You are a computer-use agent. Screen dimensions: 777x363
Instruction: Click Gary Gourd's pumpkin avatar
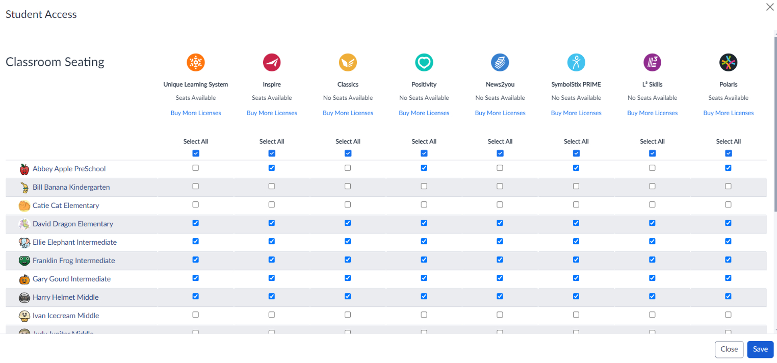pyautogui.click(x=24, y=279)
